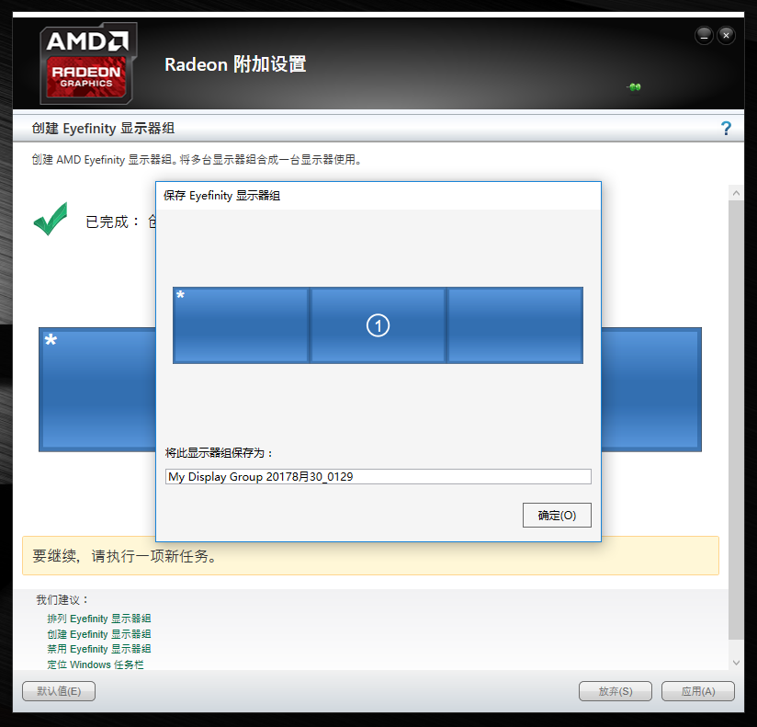Open help with the question mark icon
The width and height of the screenshot is (757, 727).
coord(726,129)
